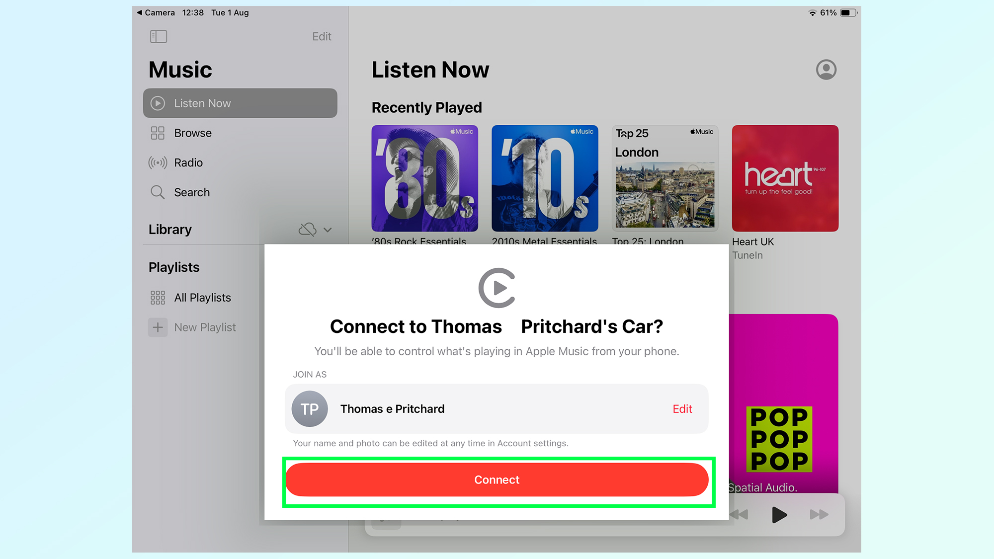This screenshot has width=994, height=559.
Task: Select the Radio sidebar icon
Action: 157,162
